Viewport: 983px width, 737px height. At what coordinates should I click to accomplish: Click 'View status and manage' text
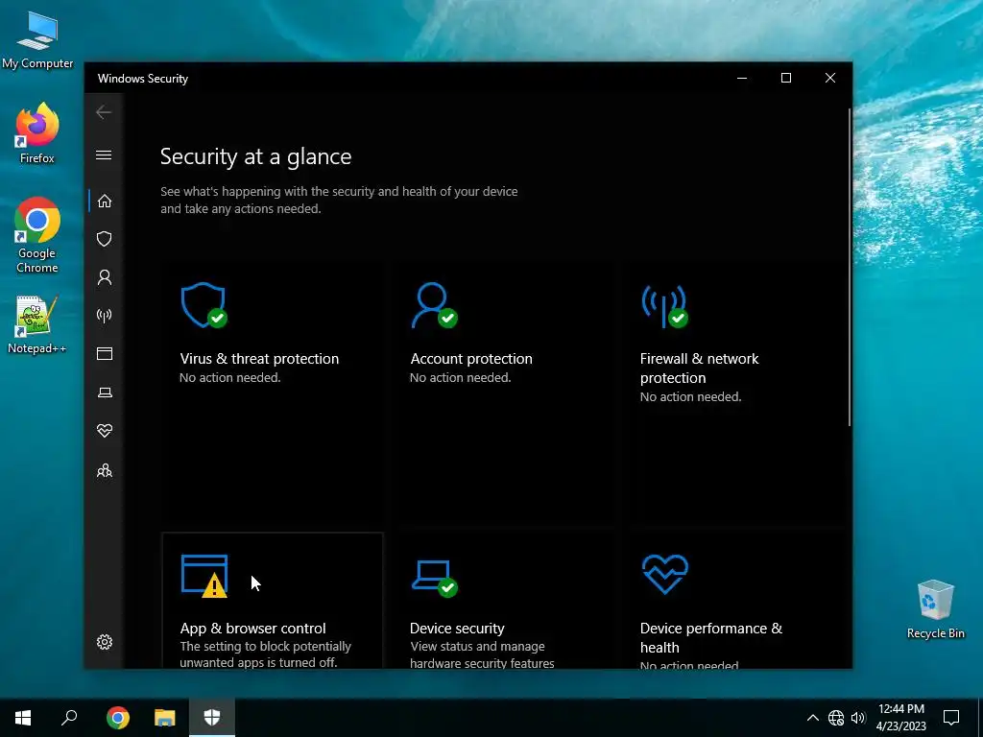[x=477, y=646]
